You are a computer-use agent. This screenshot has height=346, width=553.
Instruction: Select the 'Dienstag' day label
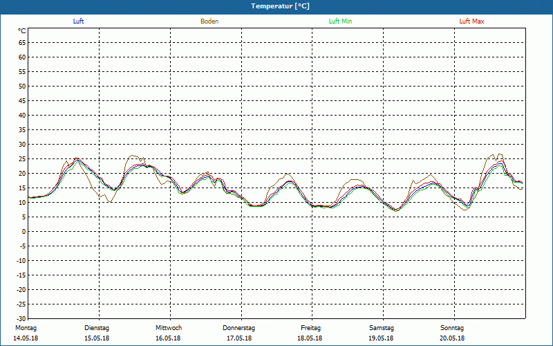pos(97,328)
